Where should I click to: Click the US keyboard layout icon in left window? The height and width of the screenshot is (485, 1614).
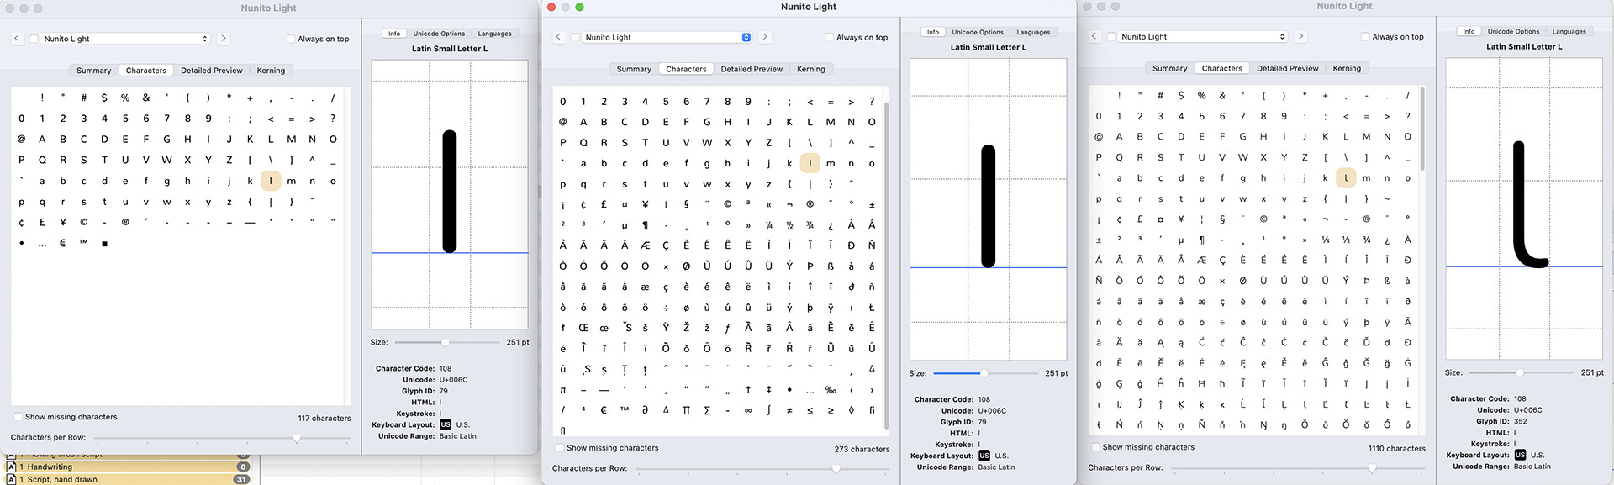(446, 424)
